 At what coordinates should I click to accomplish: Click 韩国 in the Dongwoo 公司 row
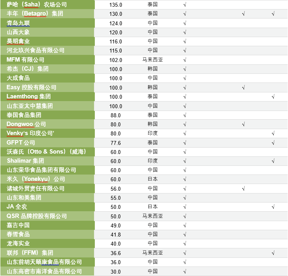(152, 124)
